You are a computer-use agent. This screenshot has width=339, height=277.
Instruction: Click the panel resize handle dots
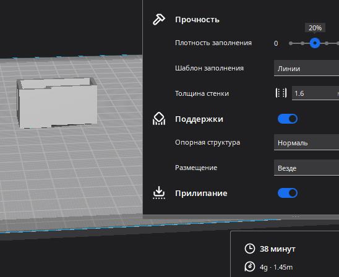pos(296,216)
